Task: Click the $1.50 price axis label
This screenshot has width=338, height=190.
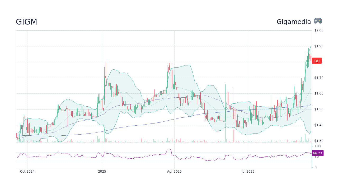Action: click(319, 109)
